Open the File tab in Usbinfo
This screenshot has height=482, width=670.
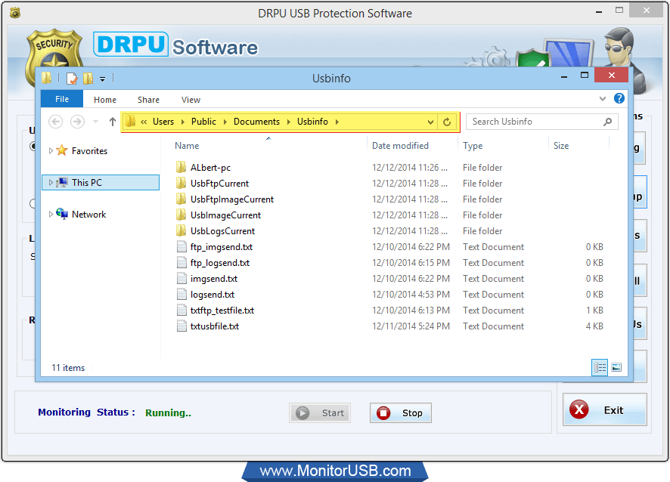[62, 99]
